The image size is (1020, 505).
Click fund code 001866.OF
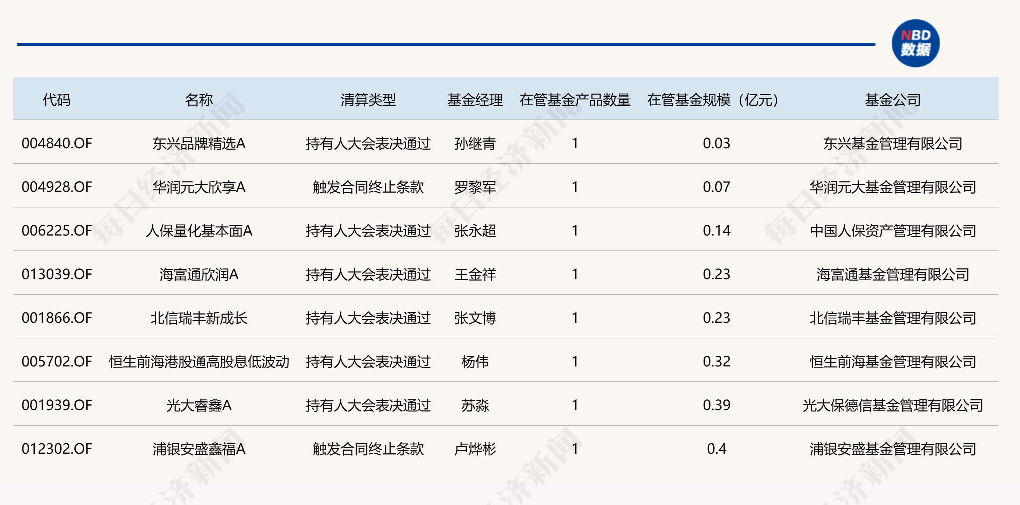pyautogui.click(x=57, y=318)
